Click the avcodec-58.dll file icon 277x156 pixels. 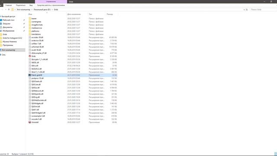[x=30, y=37]
